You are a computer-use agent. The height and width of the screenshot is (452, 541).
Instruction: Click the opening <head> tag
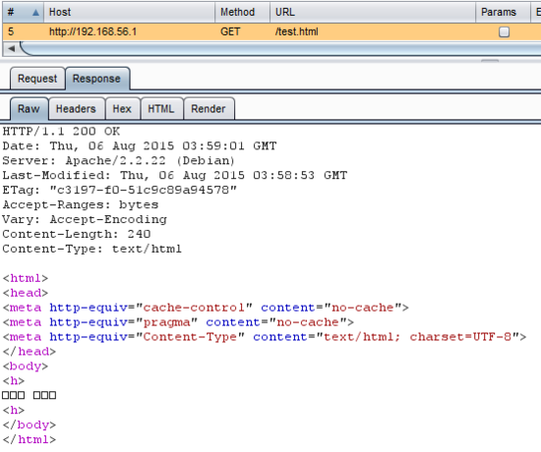coord(26,293)
